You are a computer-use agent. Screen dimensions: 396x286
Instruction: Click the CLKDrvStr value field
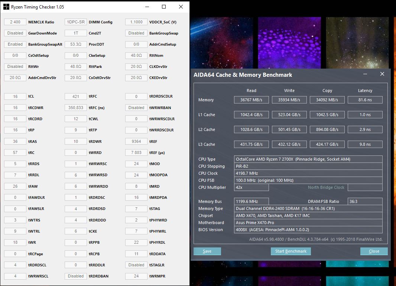click(x=136, y=66)
